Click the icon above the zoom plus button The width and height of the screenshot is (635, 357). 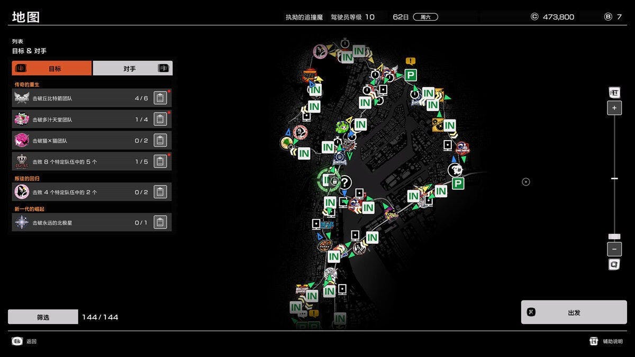(x=614, y=93)
